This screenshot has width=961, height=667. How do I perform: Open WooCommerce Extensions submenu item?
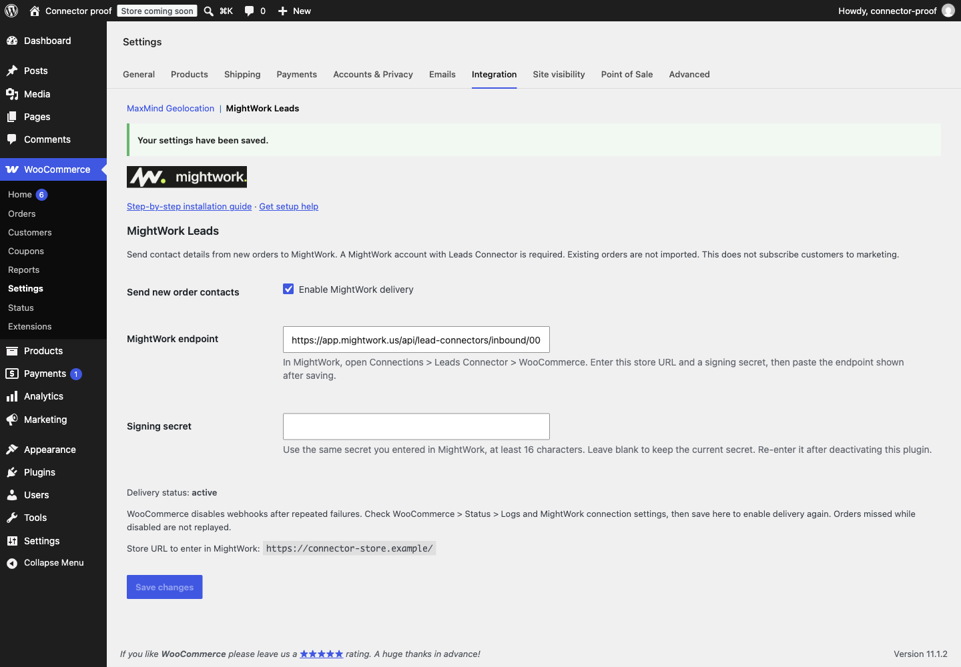pos(30,326)
